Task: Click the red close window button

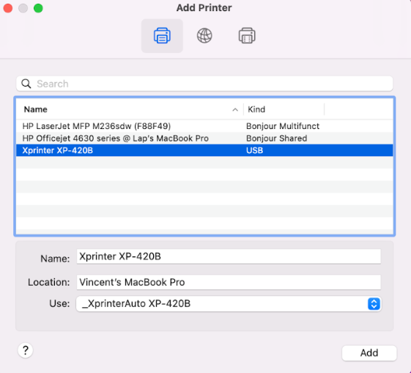Action: tap(8, 8)
